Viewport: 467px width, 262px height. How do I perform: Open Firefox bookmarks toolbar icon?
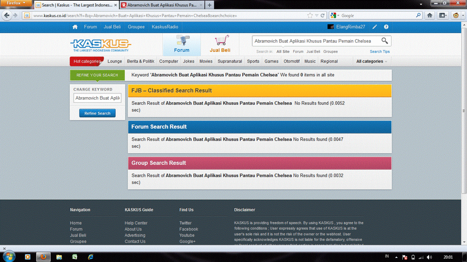[443, 15]
